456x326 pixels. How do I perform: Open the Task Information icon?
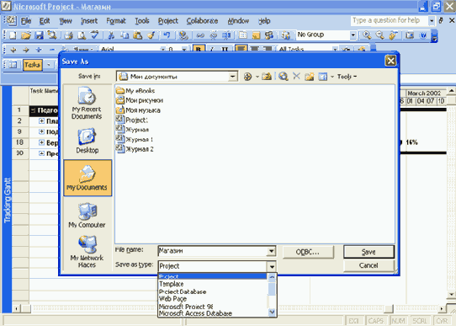click(x=242, y=35)
